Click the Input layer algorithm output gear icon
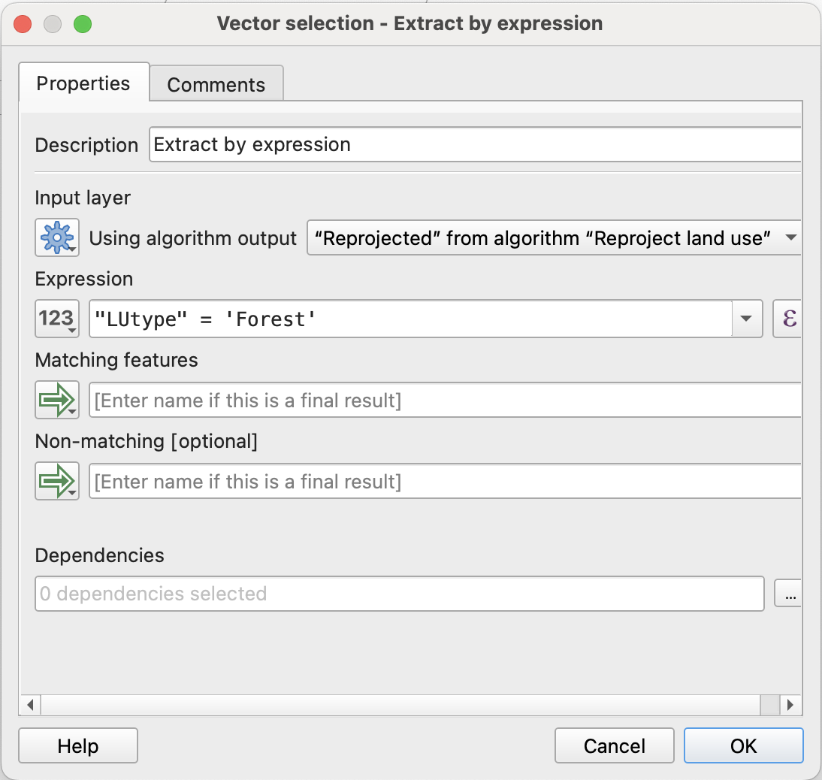 [x=56, y=238]
